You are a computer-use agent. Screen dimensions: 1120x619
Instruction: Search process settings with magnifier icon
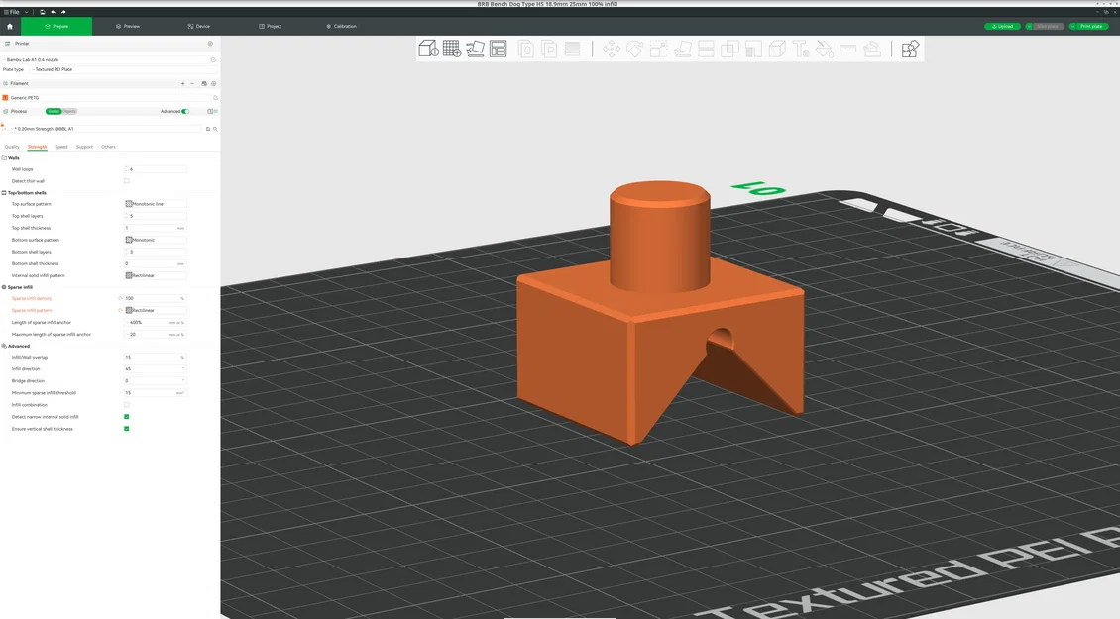(x=215, y=129)
